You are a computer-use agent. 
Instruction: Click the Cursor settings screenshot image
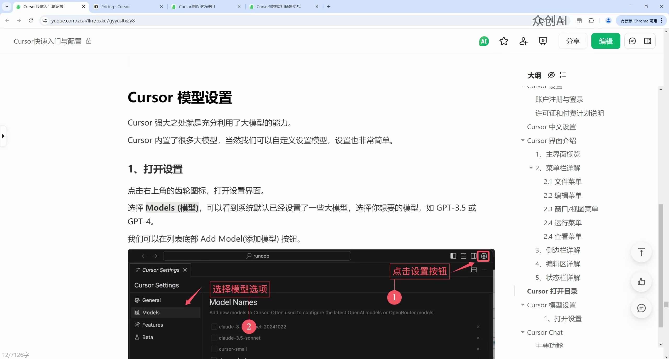[x=311, y=304]
